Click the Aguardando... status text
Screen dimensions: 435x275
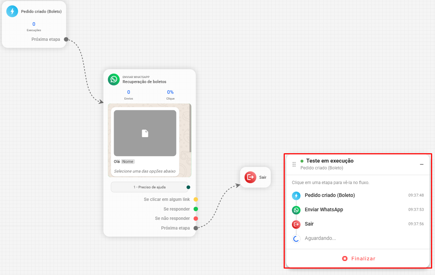320,238
